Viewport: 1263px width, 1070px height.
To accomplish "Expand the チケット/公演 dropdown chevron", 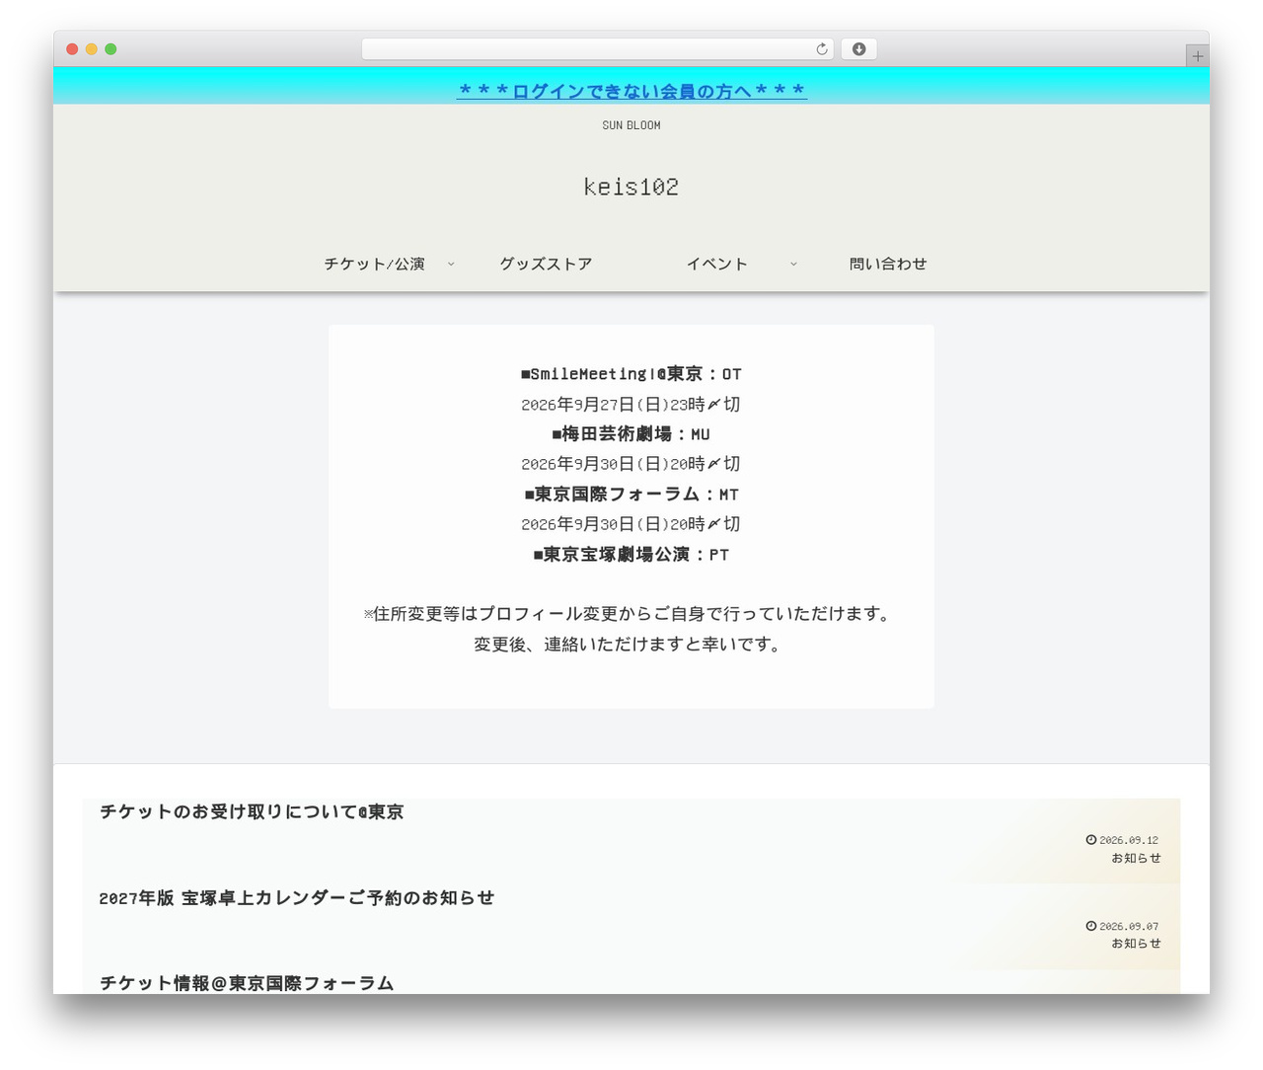I will click(451, 265).
